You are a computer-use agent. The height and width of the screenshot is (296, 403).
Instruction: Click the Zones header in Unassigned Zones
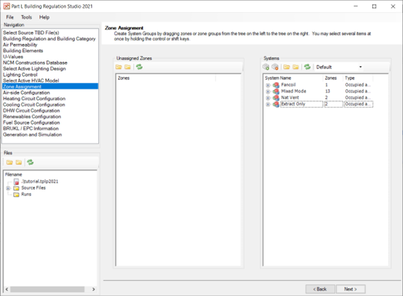point(166,78)
